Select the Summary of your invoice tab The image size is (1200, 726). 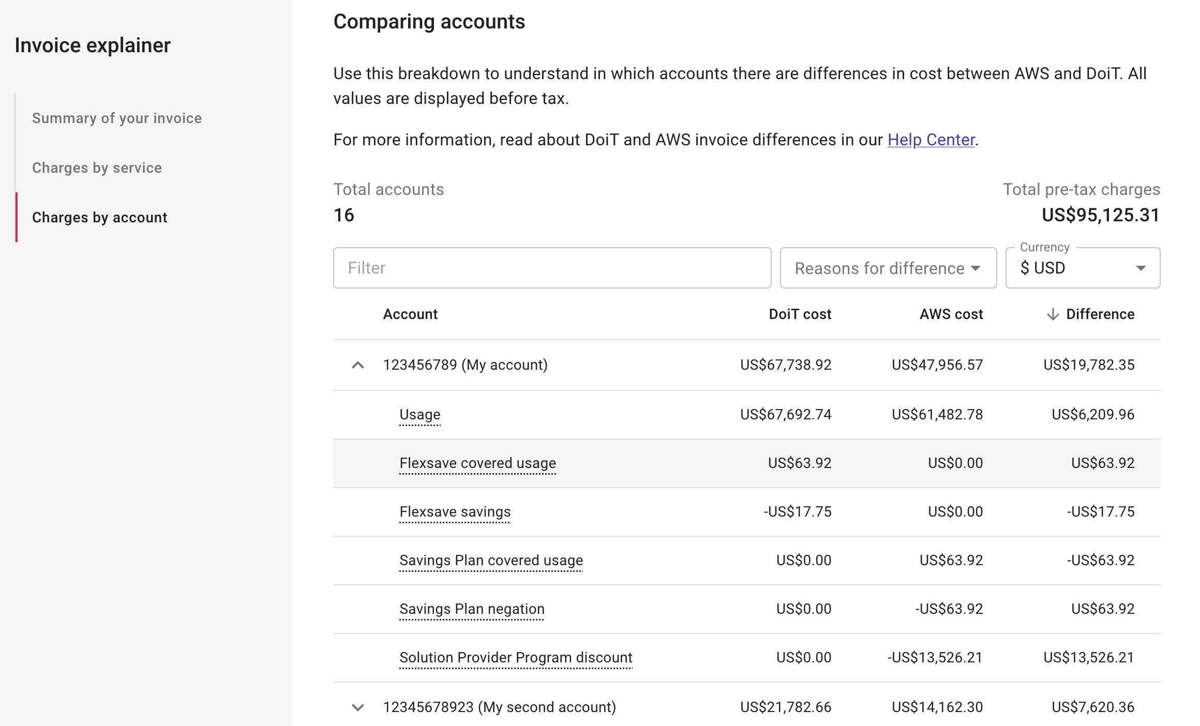coord(116,117)
